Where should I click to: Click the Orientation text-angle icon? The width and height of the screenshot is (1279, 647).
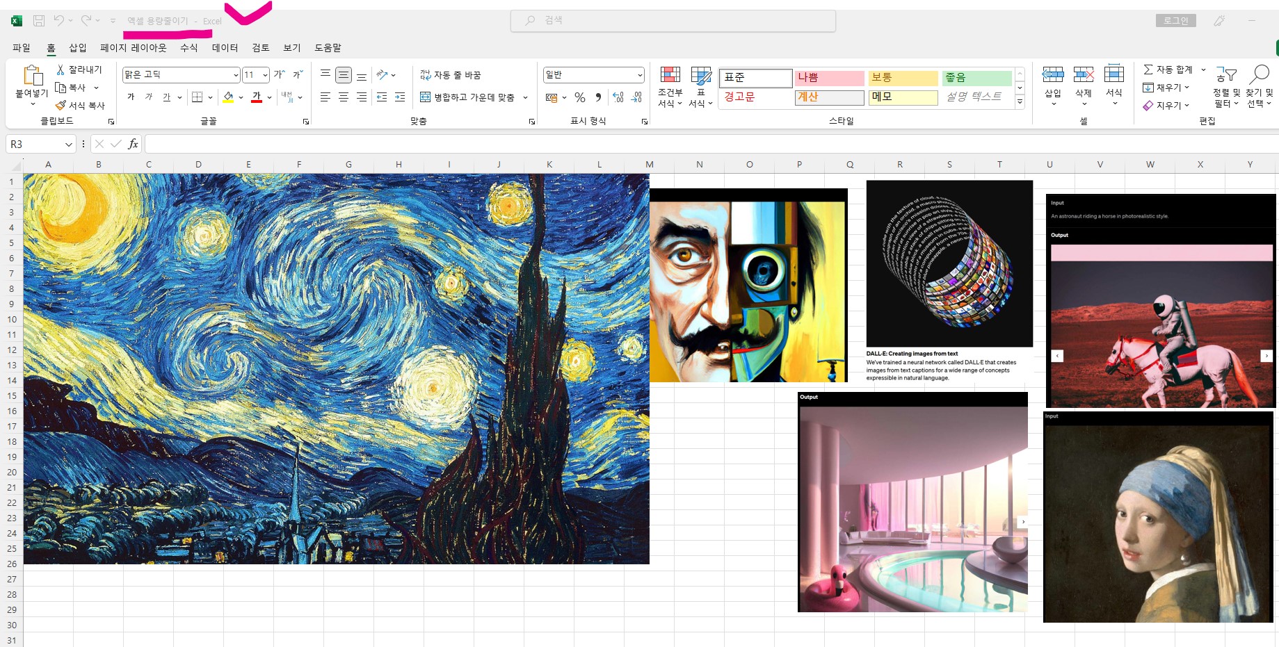pos(382,74)
